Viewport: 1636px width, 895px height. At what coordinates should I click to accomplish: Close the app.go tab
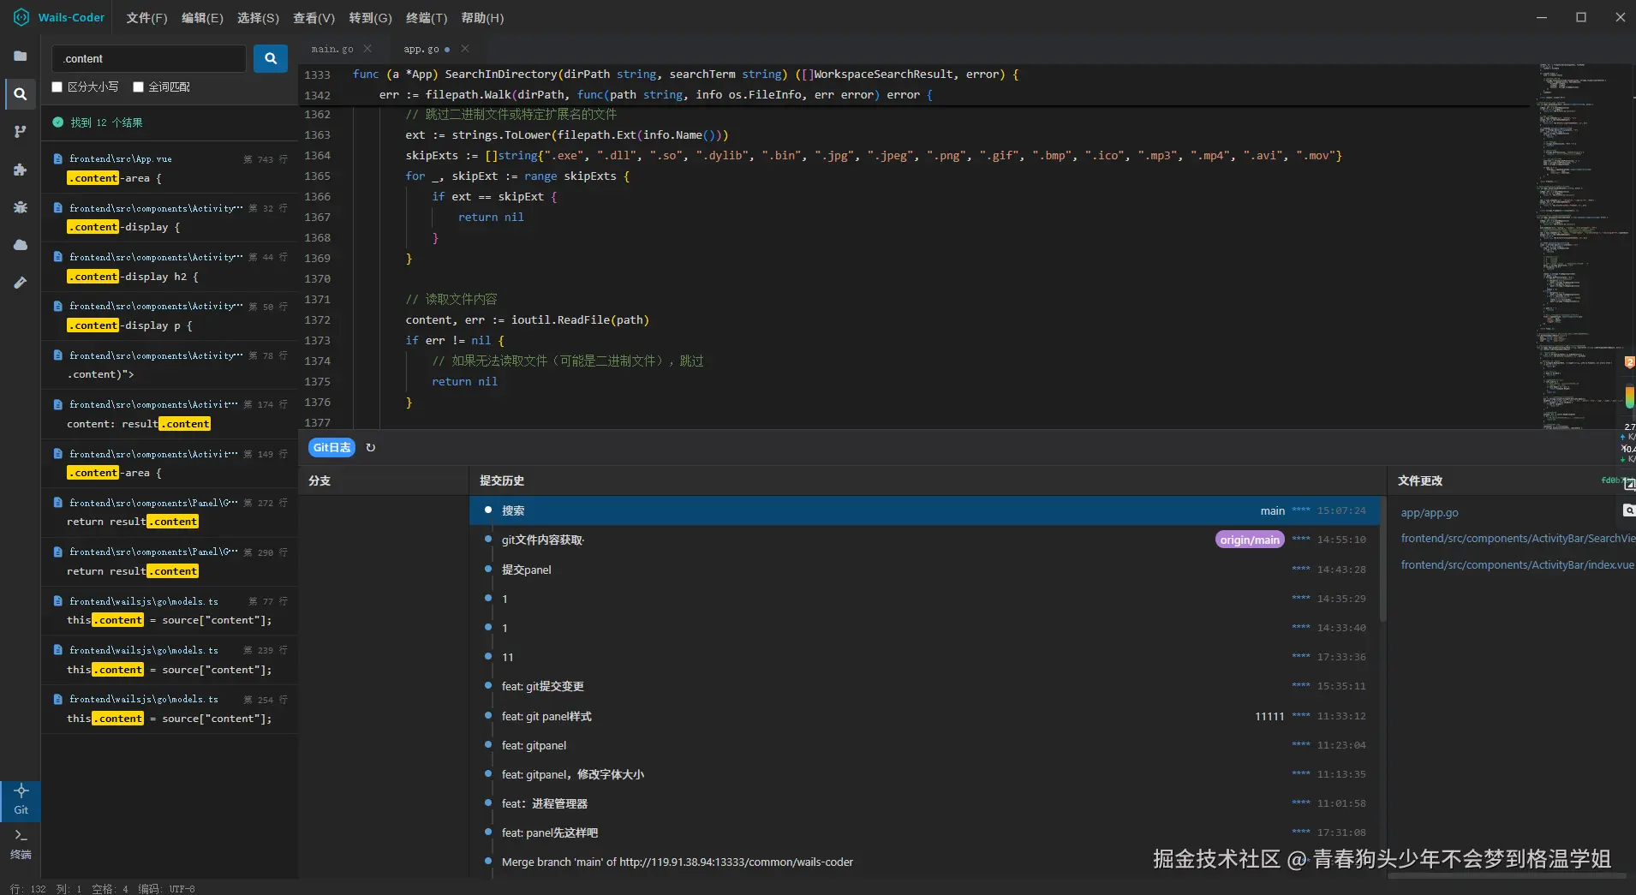[x=465, y=49]
